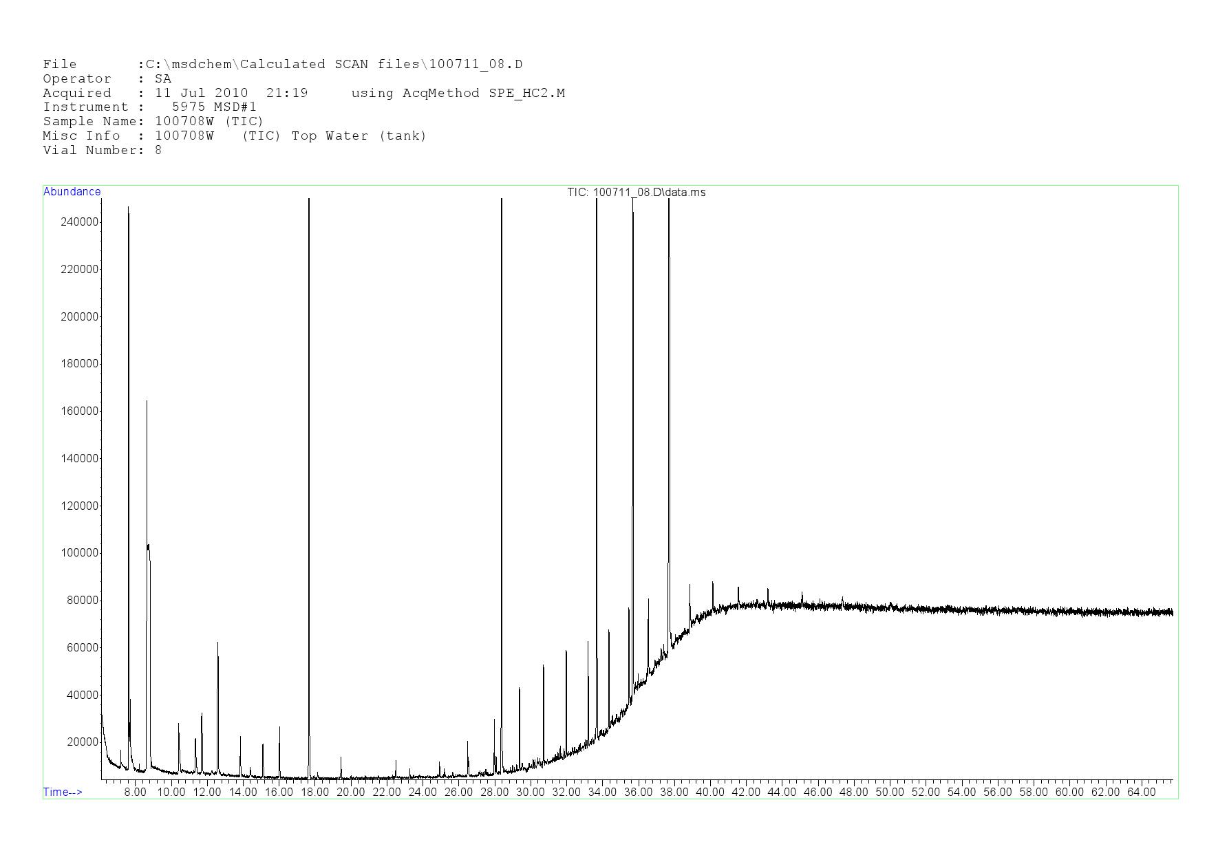1207x853 pixels.
Task: Click the tall peak near 17.7 minutes
Action: coord(309,482)
